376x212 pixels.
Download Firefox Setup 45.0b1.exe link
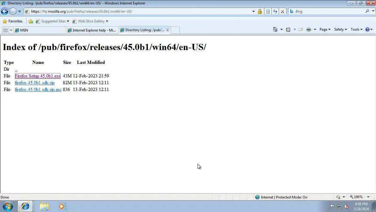pos(38,76)
